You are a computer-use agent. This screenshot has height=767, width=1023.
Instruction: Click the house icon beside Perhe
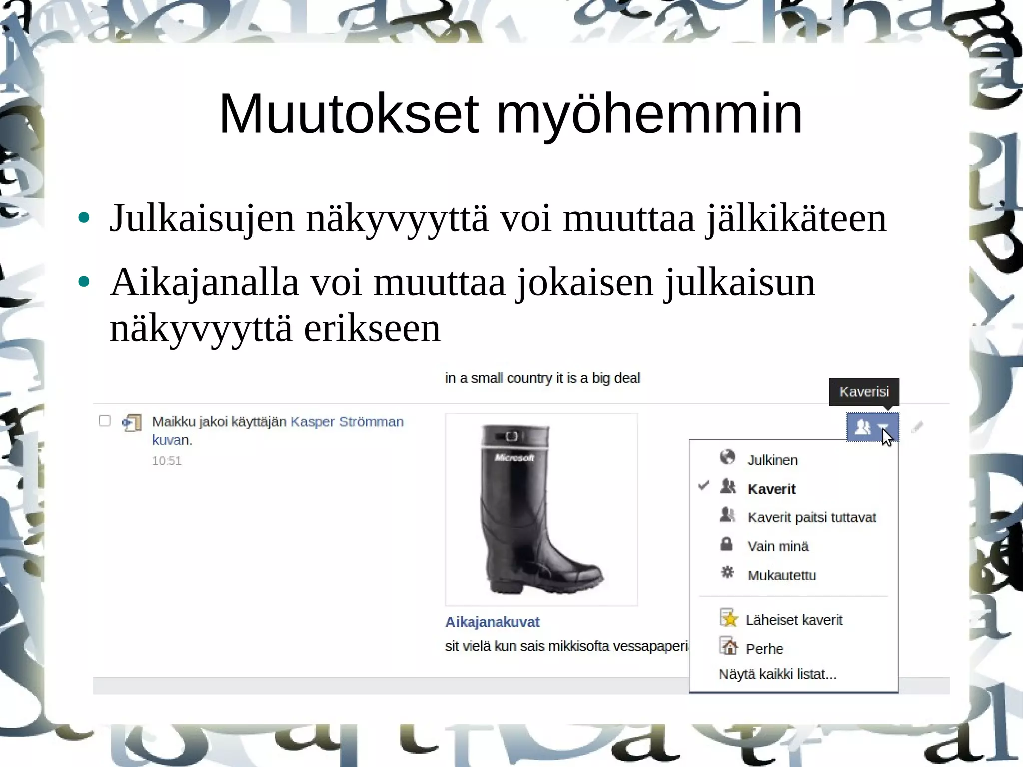point(729,646)
